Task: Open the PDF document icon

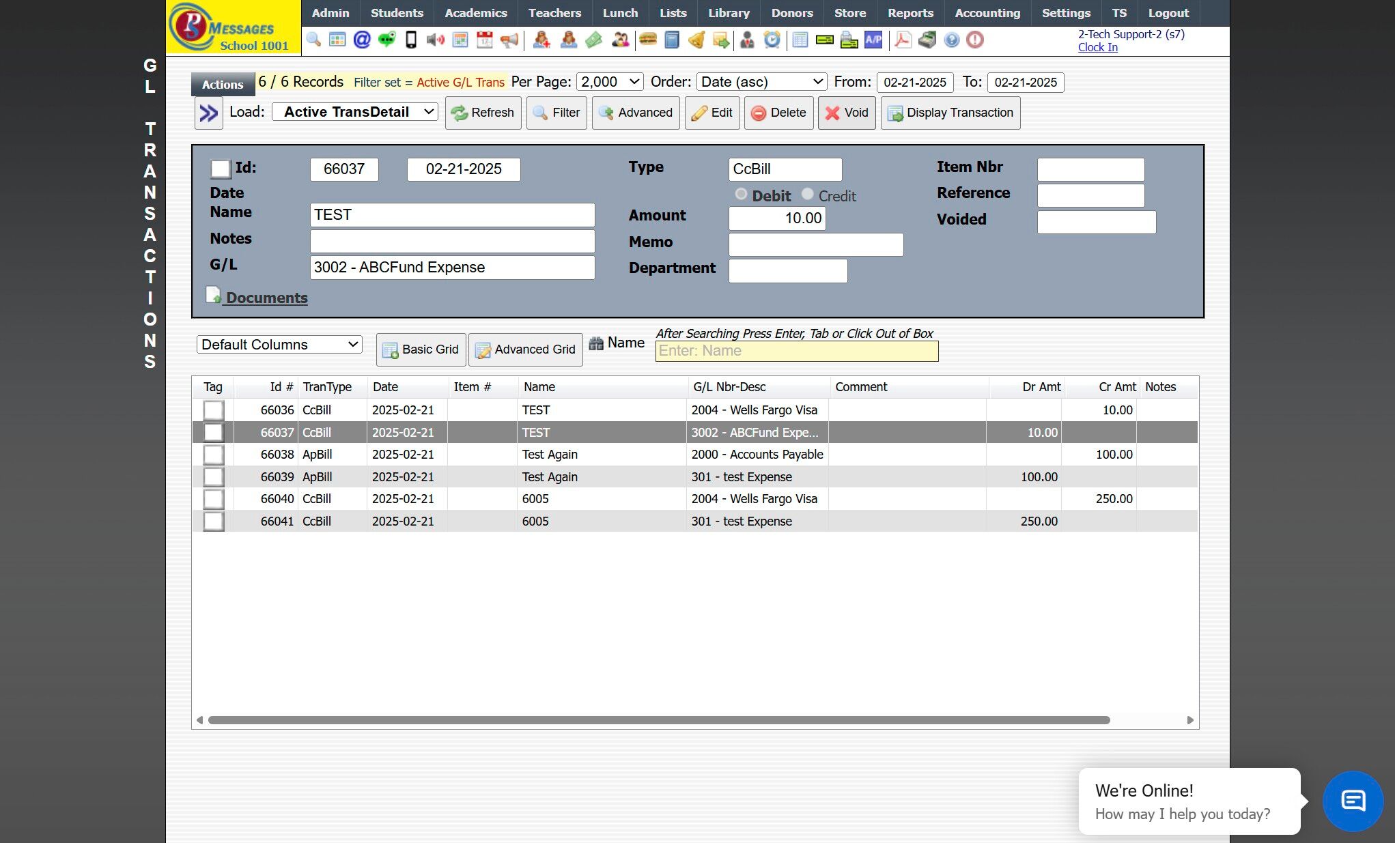Action: (x=903, y=40)
